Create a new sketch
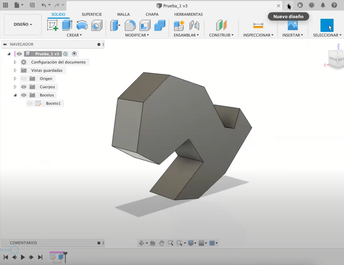The width and height of the screenshot is (344, 265). [52, 25]
